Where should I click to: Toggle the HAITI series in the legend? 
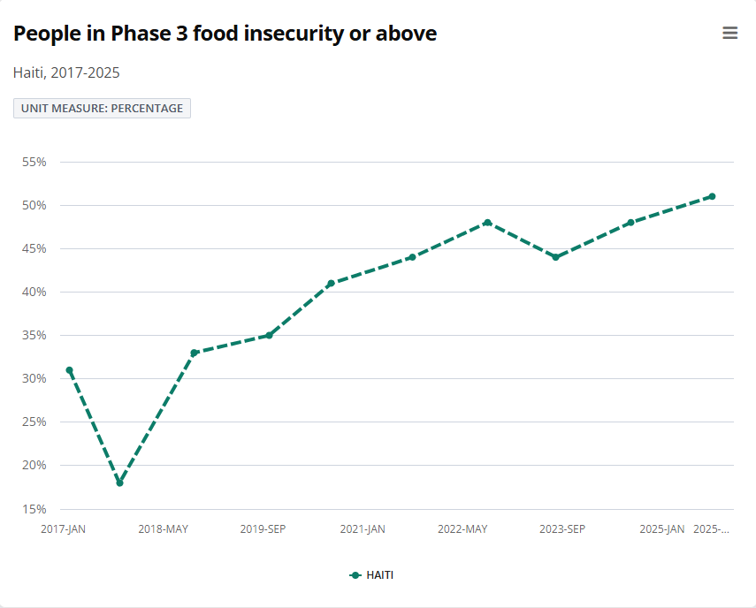pyautogui.click(x=372, y=574)
